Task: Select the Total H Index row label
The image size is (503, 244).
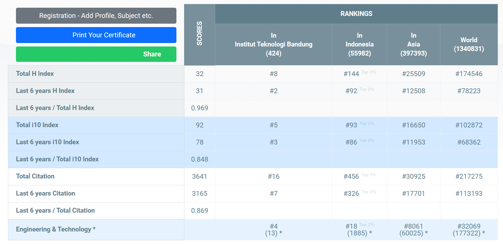Action: [35, 74]
